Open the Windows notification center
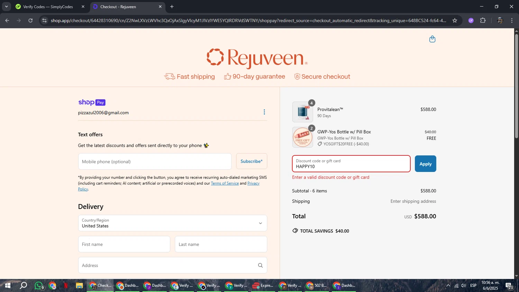This screenshot has width=519, height=292. click(509, 286)
